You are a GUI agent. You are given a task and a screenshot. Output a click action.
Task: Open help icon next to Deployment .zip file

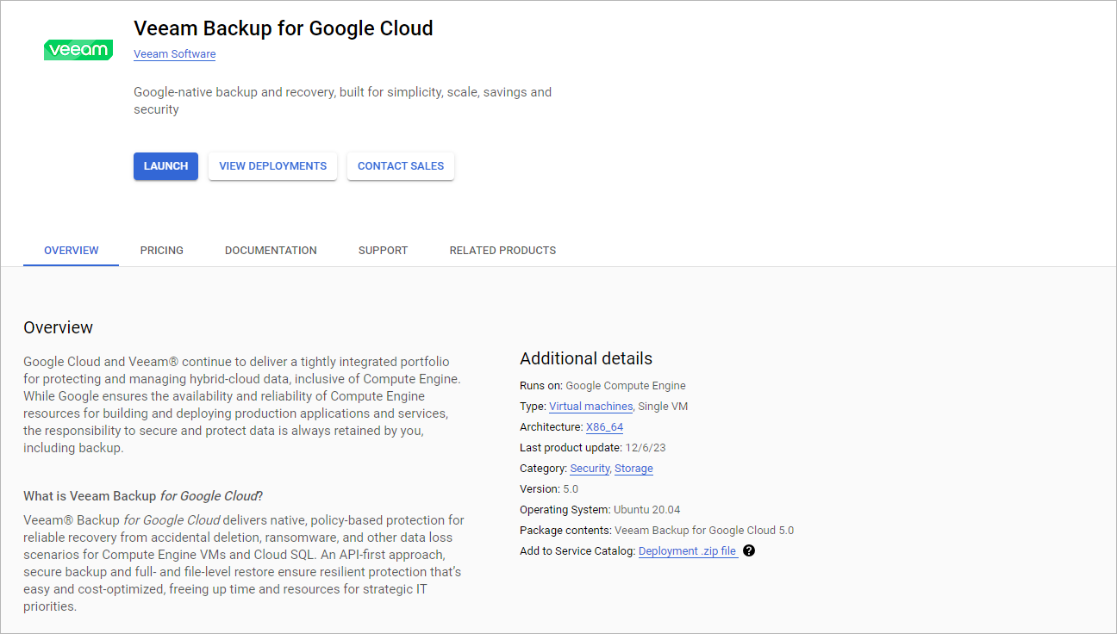coord(749,551)
